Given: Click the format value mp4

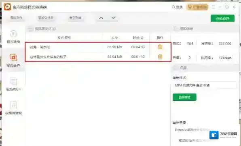Looking at the screenshot, I should (190, 44).
